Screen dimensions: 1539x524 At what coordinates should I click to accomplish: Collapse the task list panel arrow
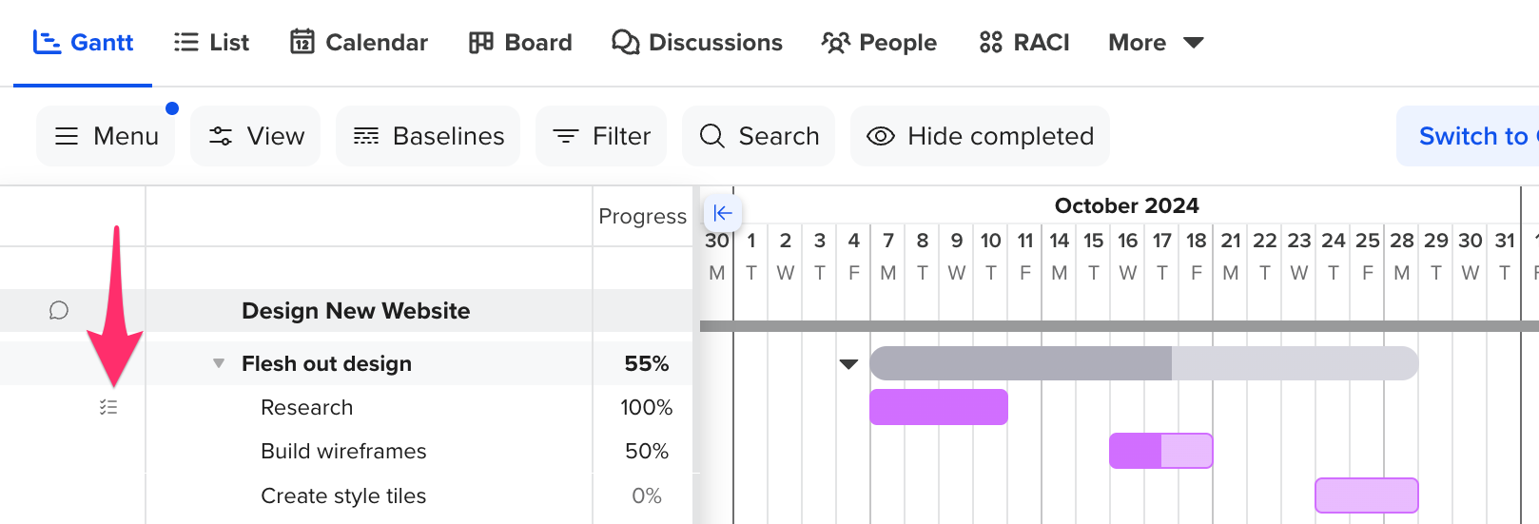[x=723, y=213]
